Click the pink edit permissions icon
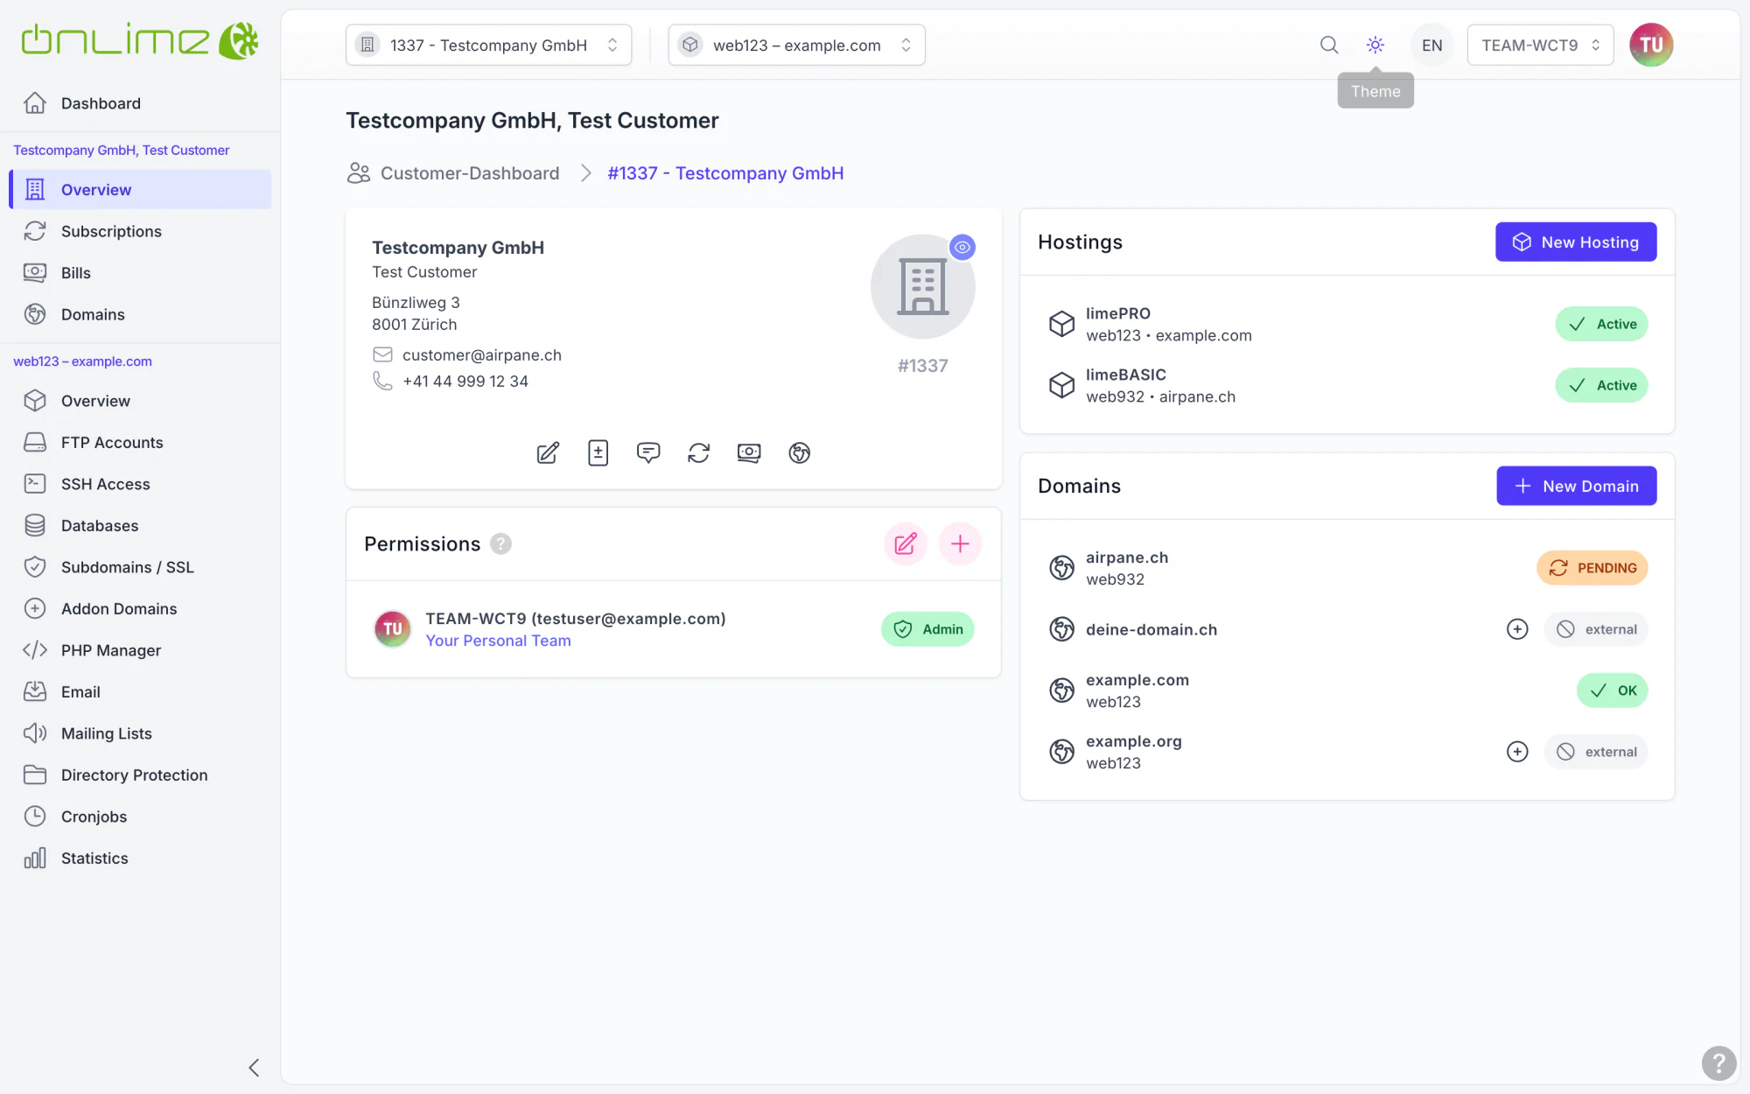Screen dimensions: 1750x1094 click(x=906, y=543)
